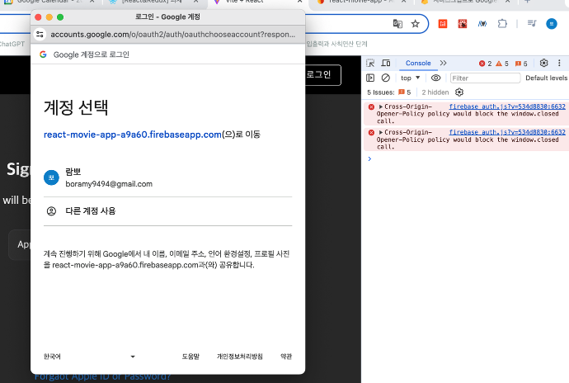This screenshot has height=383, width=569.
Task: Click the account avatar beside boramy9494@gmail.com
Action: click(x=51, y=177)
